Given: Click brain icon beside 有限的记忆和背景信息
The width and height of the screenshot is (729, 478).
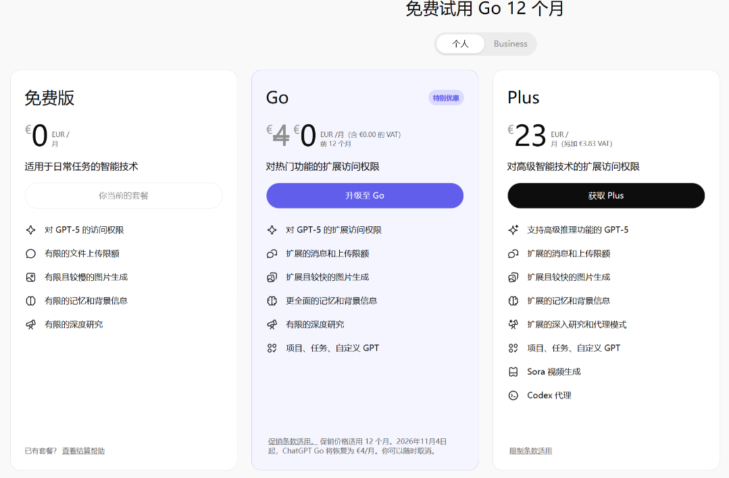Looking at the screenshot, I should (30, 301).
